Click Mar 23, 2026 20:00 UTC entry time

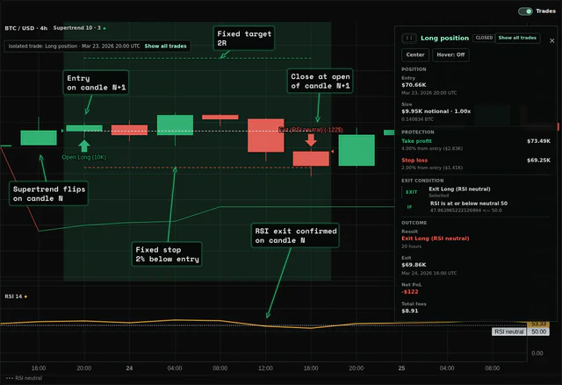click(429, 93)
